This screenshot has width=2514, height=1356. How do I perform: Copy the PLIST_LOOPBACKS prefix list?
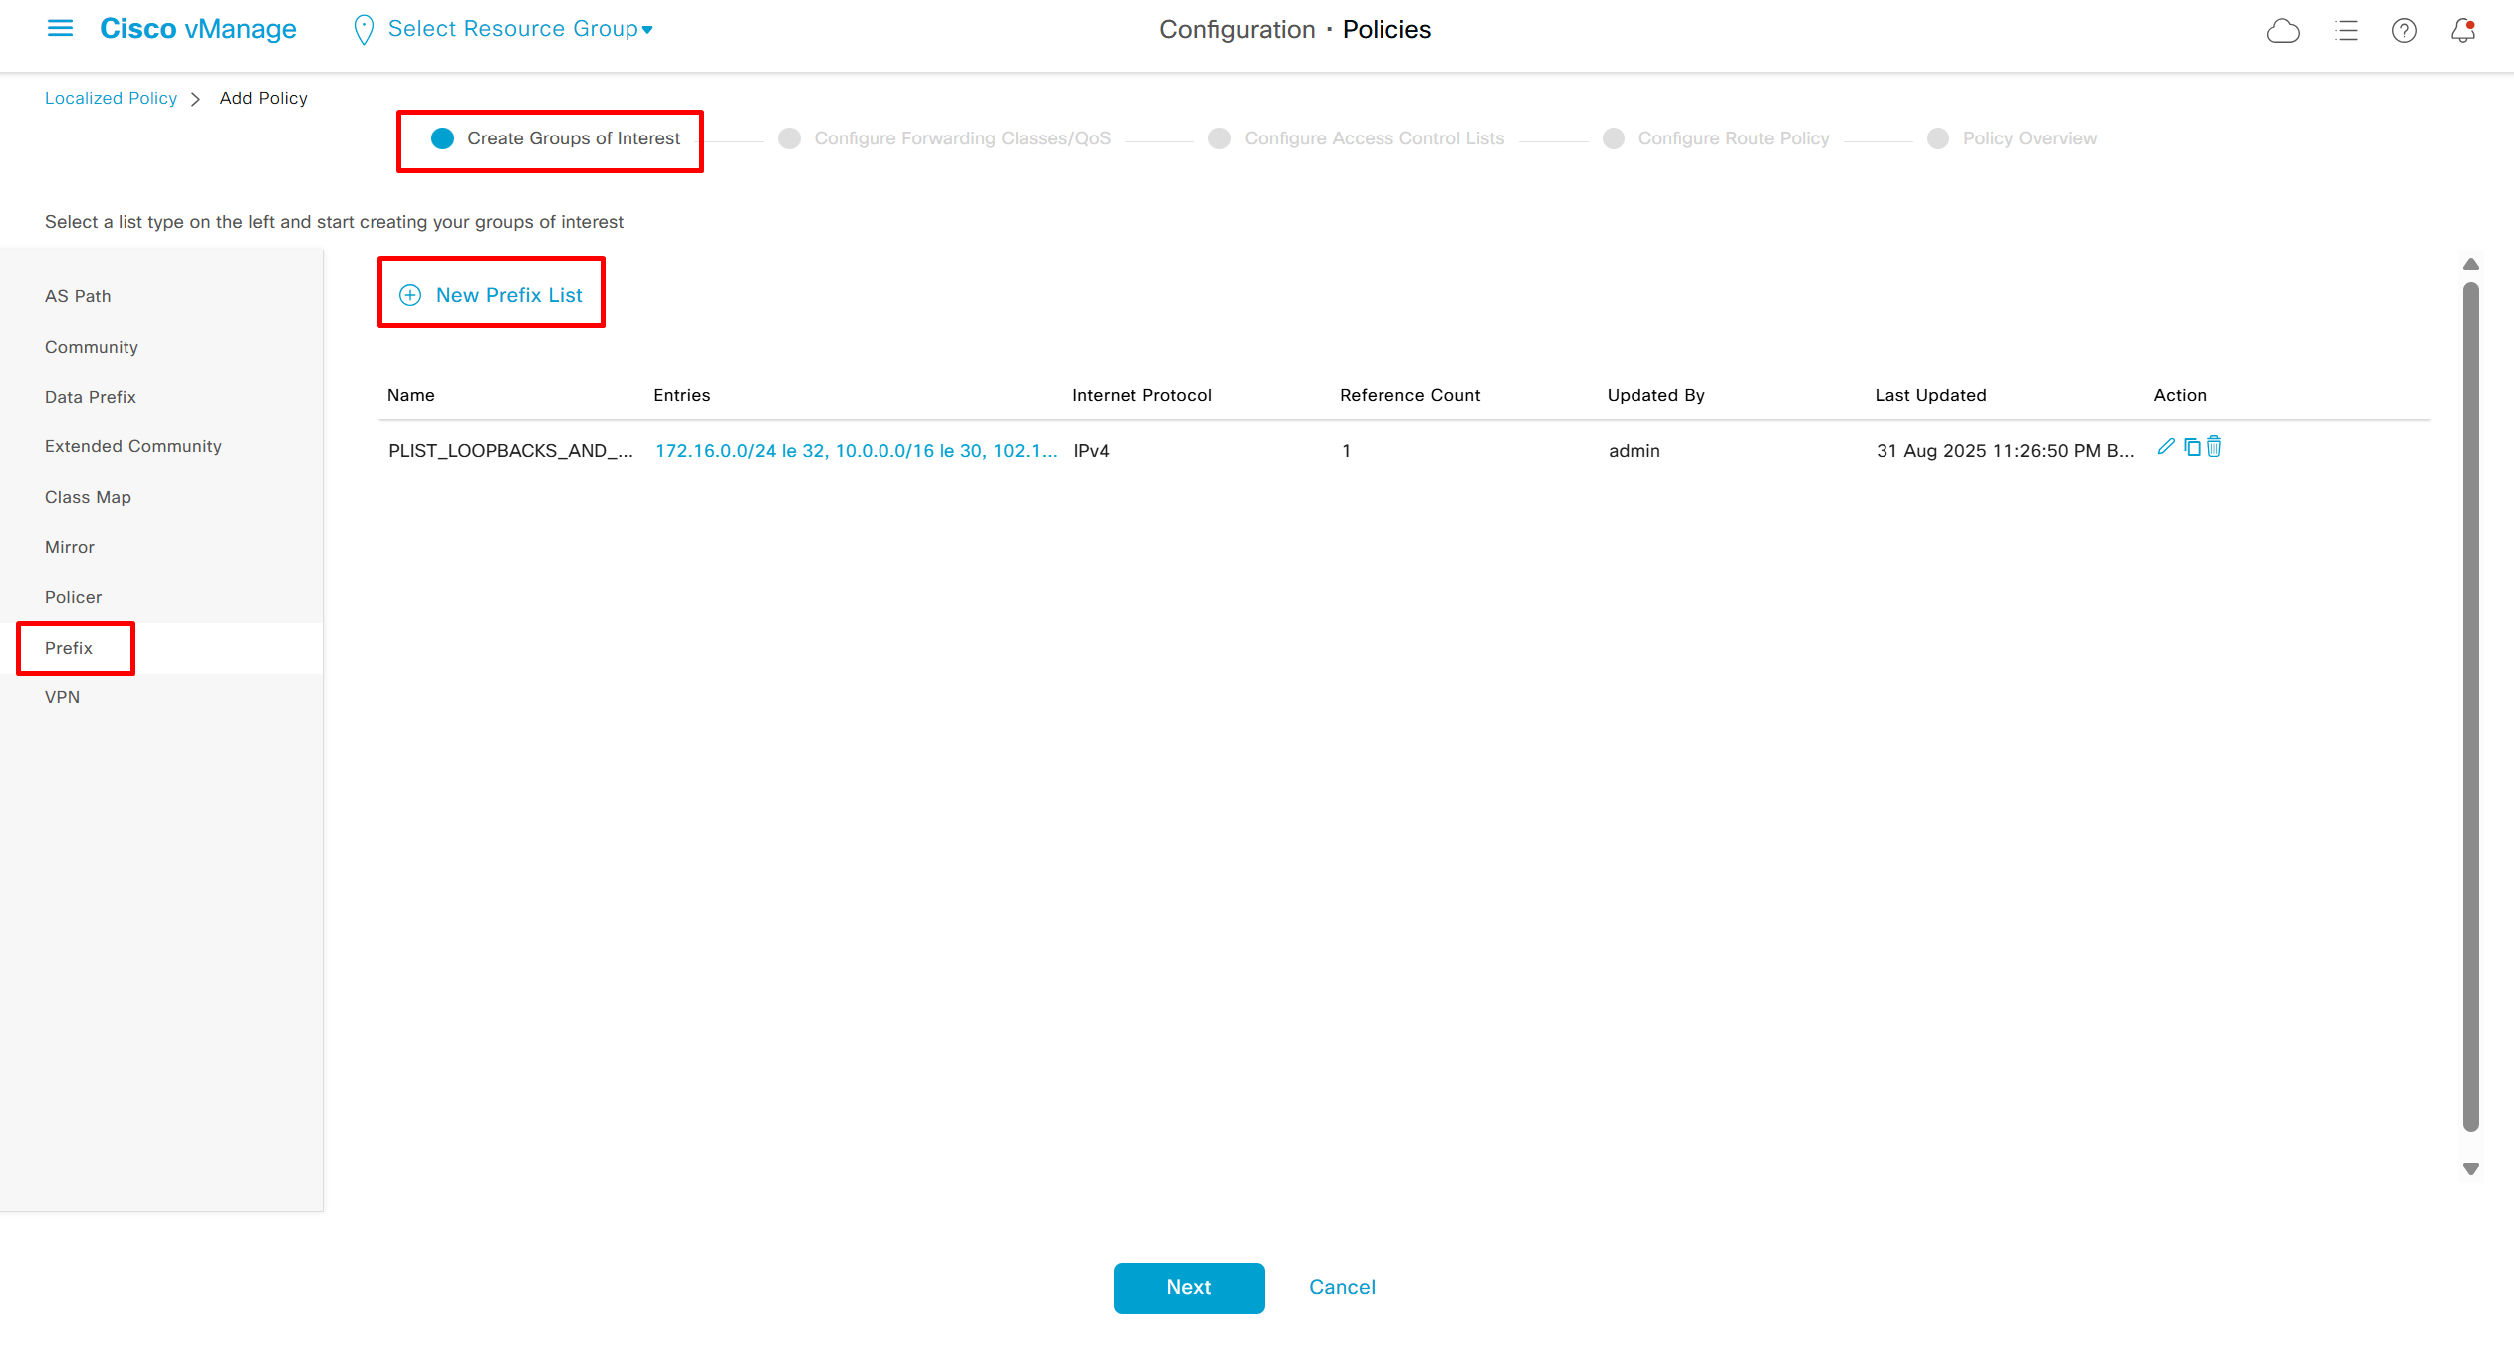[2192, 447]
